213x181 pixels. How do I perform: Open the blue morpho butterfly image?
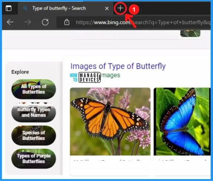coord(182,121)
